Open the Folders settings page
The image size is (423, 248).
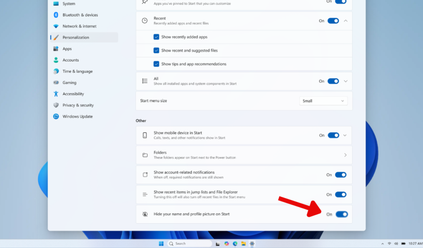(244, 155)
